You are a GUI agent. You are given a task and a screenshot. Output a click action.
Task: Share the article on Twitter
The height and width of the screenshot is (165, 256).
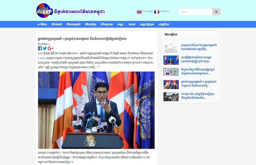[x=45, y=48]
